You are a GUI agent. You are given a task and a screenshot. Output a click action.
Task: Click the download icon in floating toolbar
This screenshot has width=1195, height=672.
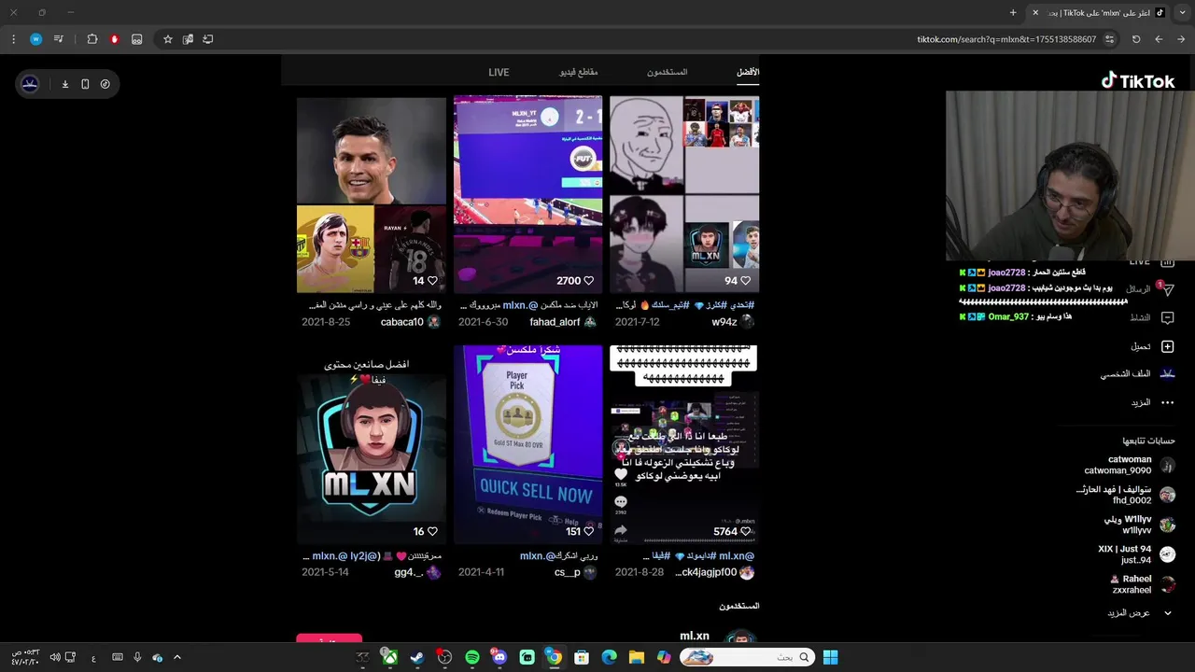pos(65,84)
